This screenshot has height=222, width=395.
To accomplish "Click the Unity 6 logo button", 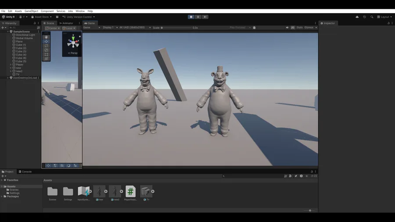I will pyautogui.click(x=8, y=17).
